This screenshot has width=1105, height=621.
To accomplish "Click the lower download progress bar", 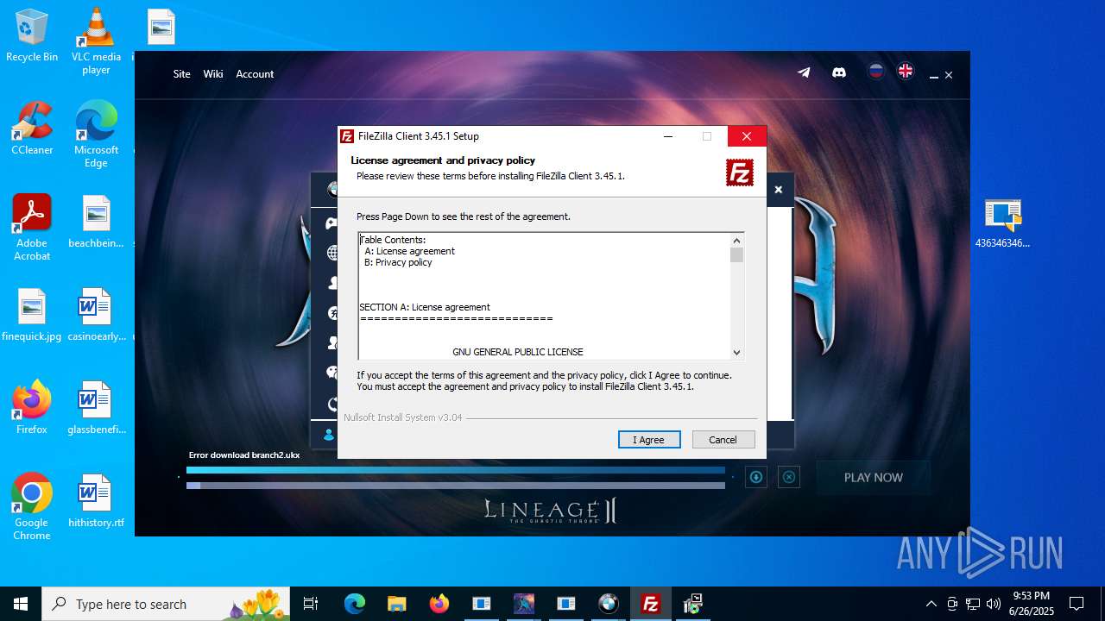I will (456, 486).
